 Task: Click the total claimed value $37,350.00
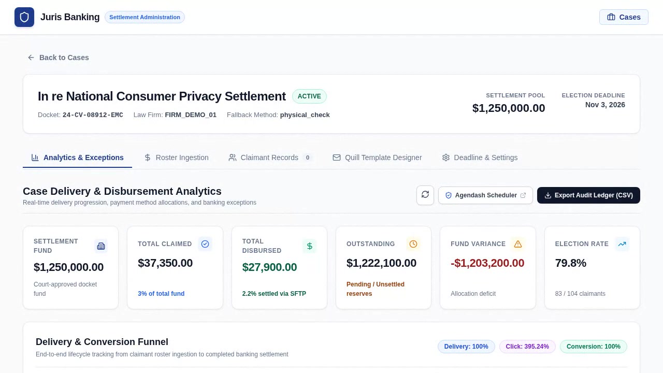[x=165, y=263]
